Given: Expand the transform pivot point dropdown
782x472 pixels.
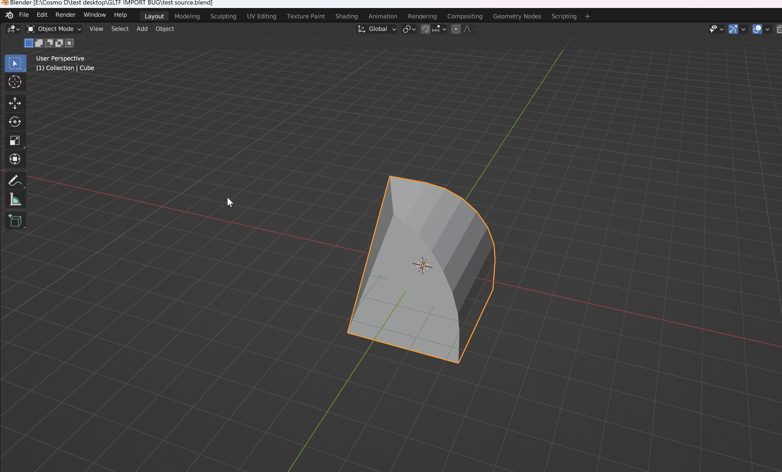Looking at the screenshot, I should [x=409, y=29].
